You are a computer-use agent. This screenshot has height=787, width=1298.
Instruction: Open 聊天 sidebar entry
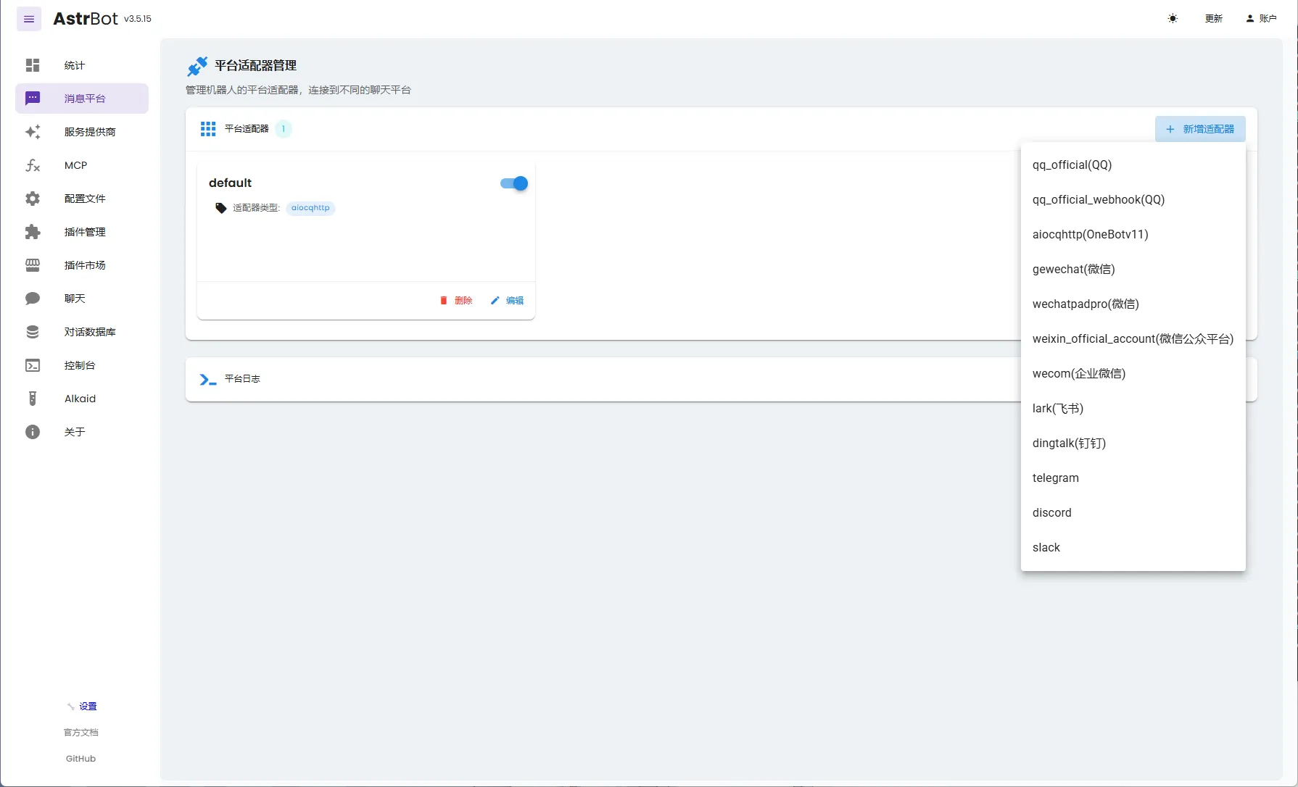click(x=82, y=299)
